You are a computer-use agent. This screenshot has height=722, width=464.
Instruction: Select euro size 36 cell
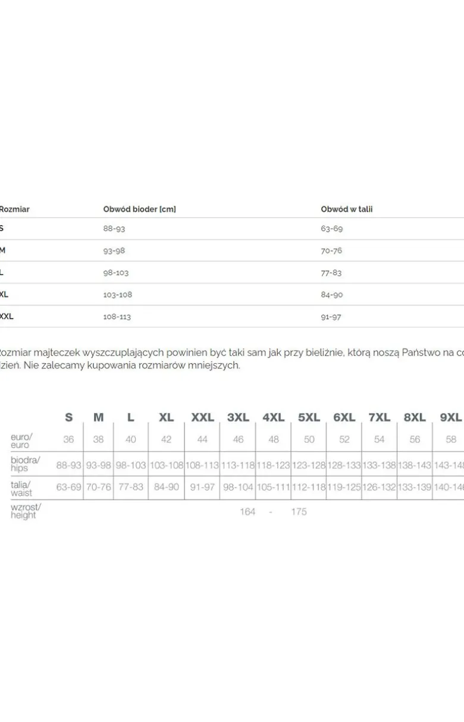click(x=69, y=439)
